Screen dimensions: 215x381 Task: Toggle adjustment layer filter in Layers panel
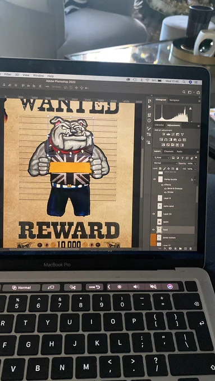tap(178, 158)
